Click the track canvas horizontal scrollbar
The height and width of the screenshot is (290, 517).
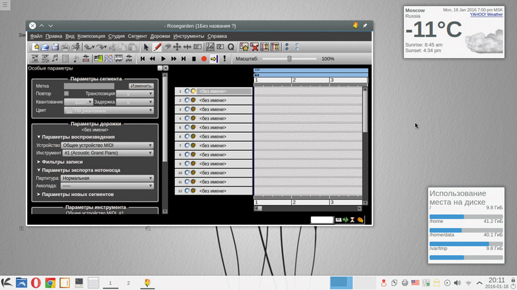click(308, 208)
